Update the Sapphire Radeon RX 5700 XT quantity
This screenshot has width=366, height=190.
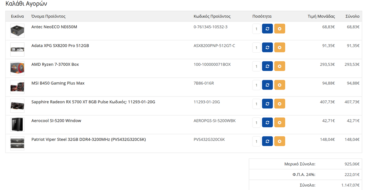[267, 104]
